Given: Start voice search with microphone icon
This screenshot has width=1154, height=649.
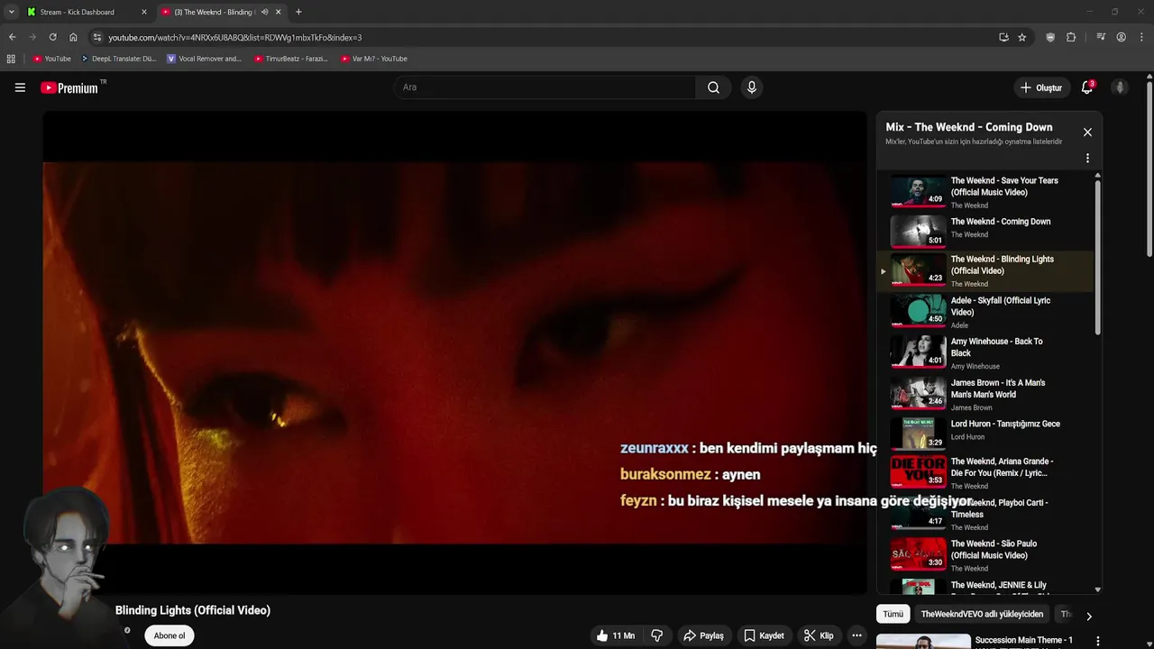Looking at the screenshot, I should pyautogui.click(x=751, y=87).
